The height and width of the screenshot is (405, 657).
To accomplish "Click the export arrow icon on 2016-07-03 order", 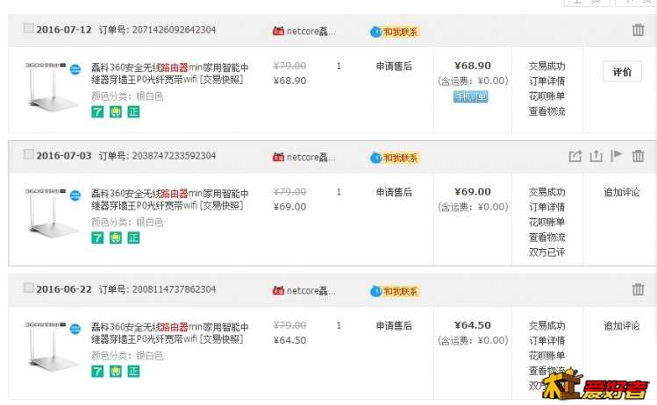I will tap(575, 156).
